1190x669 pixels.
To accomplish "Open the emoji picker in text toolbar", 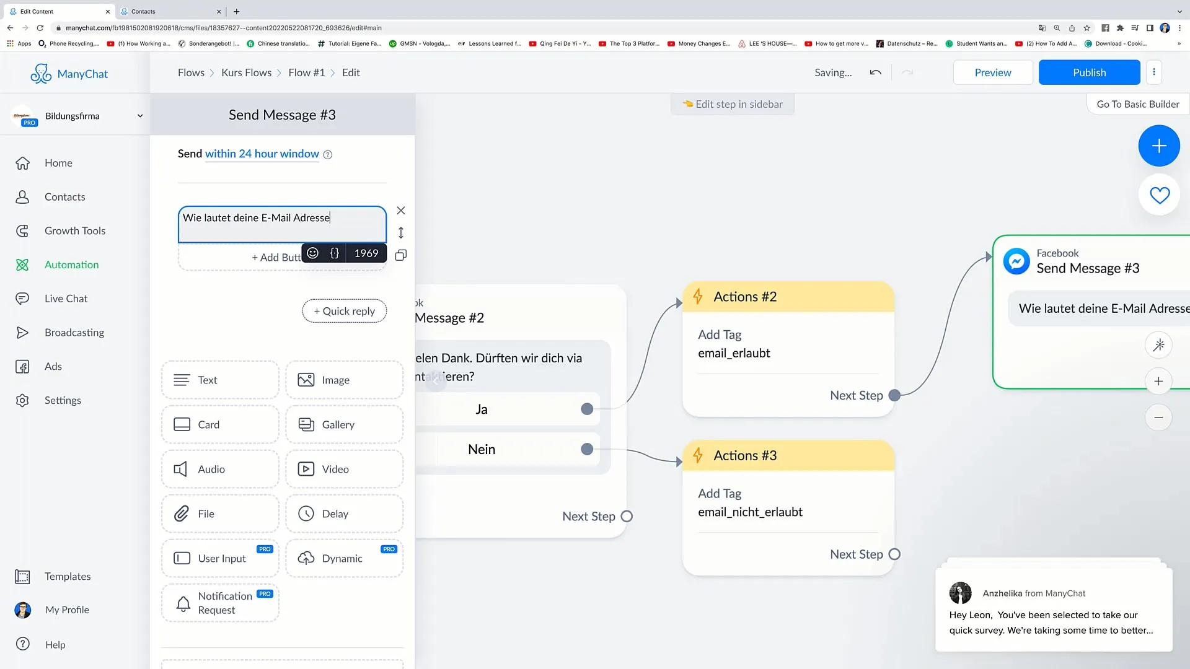I will point(313,253).
